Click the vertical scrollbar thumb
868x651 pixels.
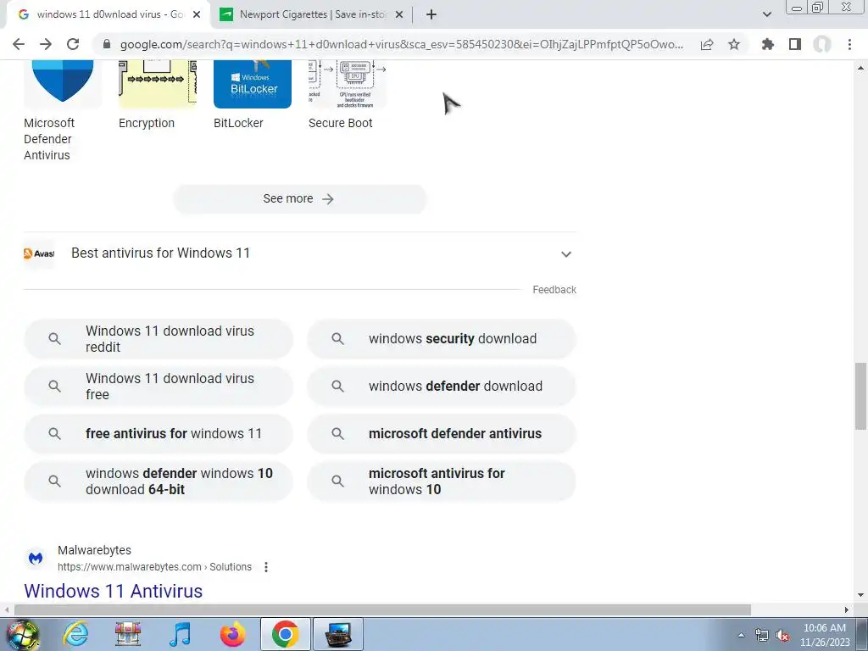click(860, 395)
